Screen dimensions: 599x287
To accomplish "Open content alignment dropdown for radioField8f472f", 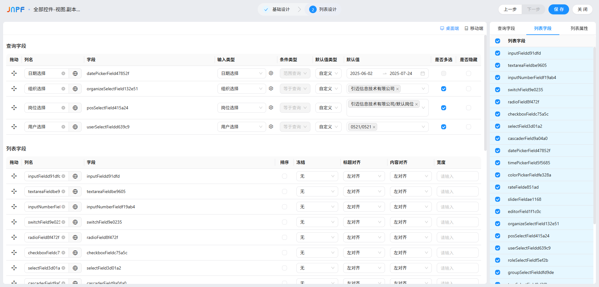I will click(410, 237).
